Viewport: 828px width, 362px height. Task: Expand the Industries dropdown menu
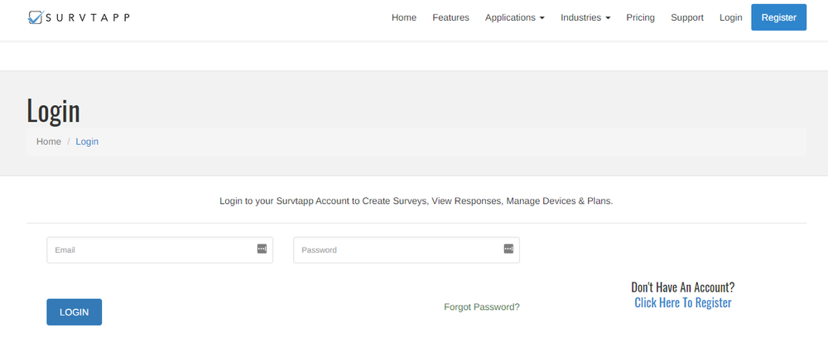[585, 17]
